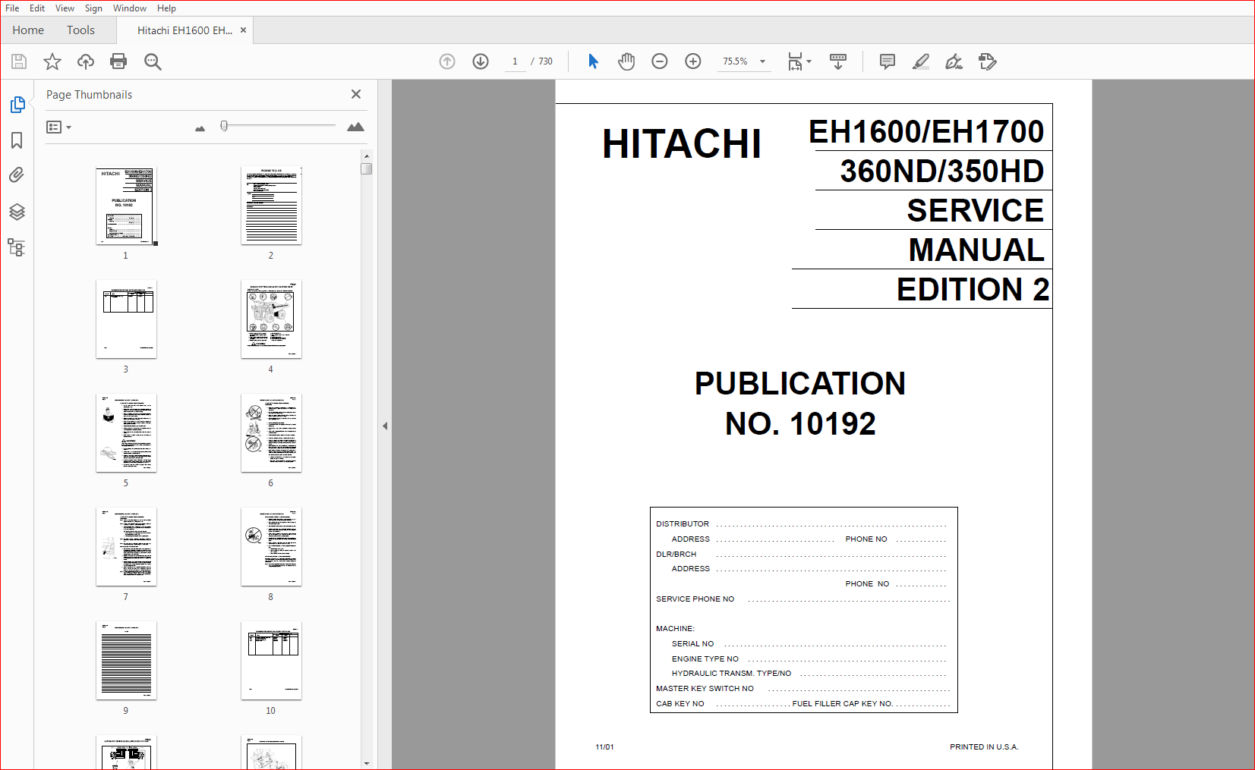Open the Sign menu
The height and width of the screenshot is (770, 1255).
(93, 8)
